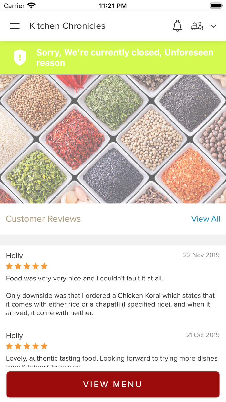Expand the chevron beside the delivery icon
Screen dimensions: 226x402
(x=213, y=26)
